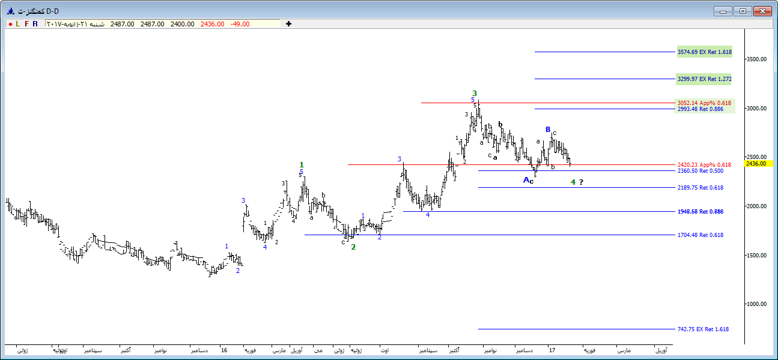Image resolution: width=778 pixels, height=360 pixels.
Task: Click the chart window's blue flame icon
Action: coord(10,11)
